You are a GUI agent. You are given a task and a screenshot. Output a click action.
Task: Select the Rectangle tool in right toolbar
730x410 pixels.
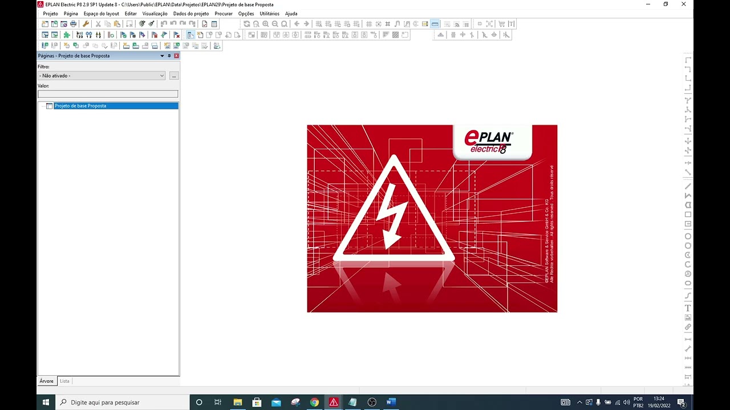(688, 215)
